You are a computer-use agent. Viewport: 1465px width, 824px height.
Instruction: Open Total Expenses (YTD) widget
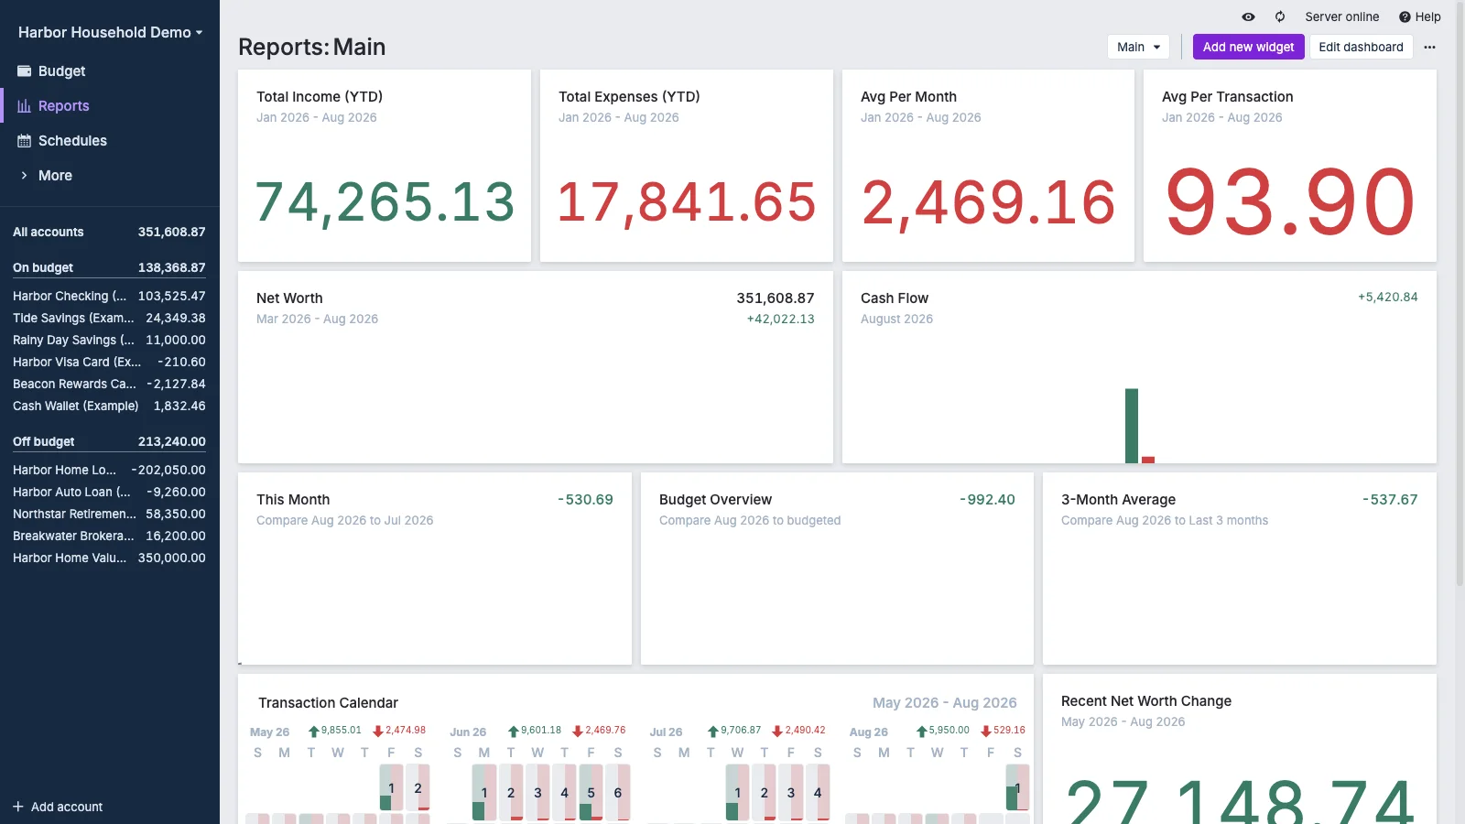click(x=687, y=166)
